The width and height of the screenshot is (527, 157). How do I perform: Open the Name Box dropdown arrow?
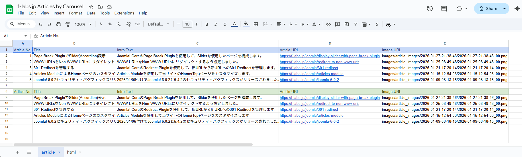(x=26, y=36)
